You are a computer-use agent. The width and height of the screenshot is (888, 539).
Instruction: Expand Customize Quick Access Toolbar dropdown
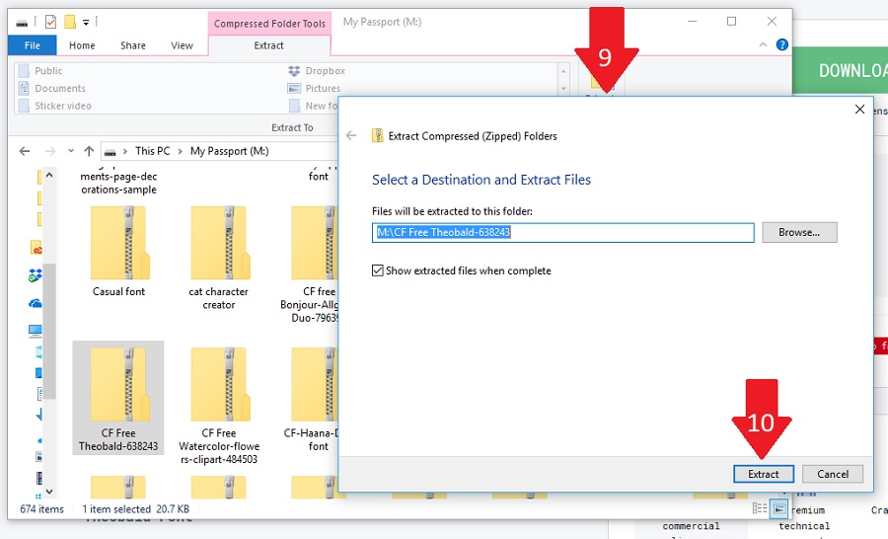coord(87,22)
